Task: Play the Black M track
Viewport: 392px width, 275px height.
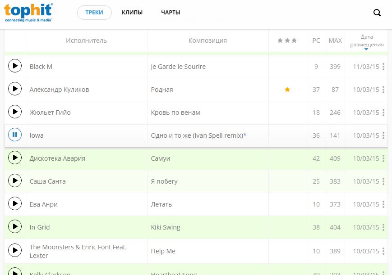Action: (x=15, y=66)
